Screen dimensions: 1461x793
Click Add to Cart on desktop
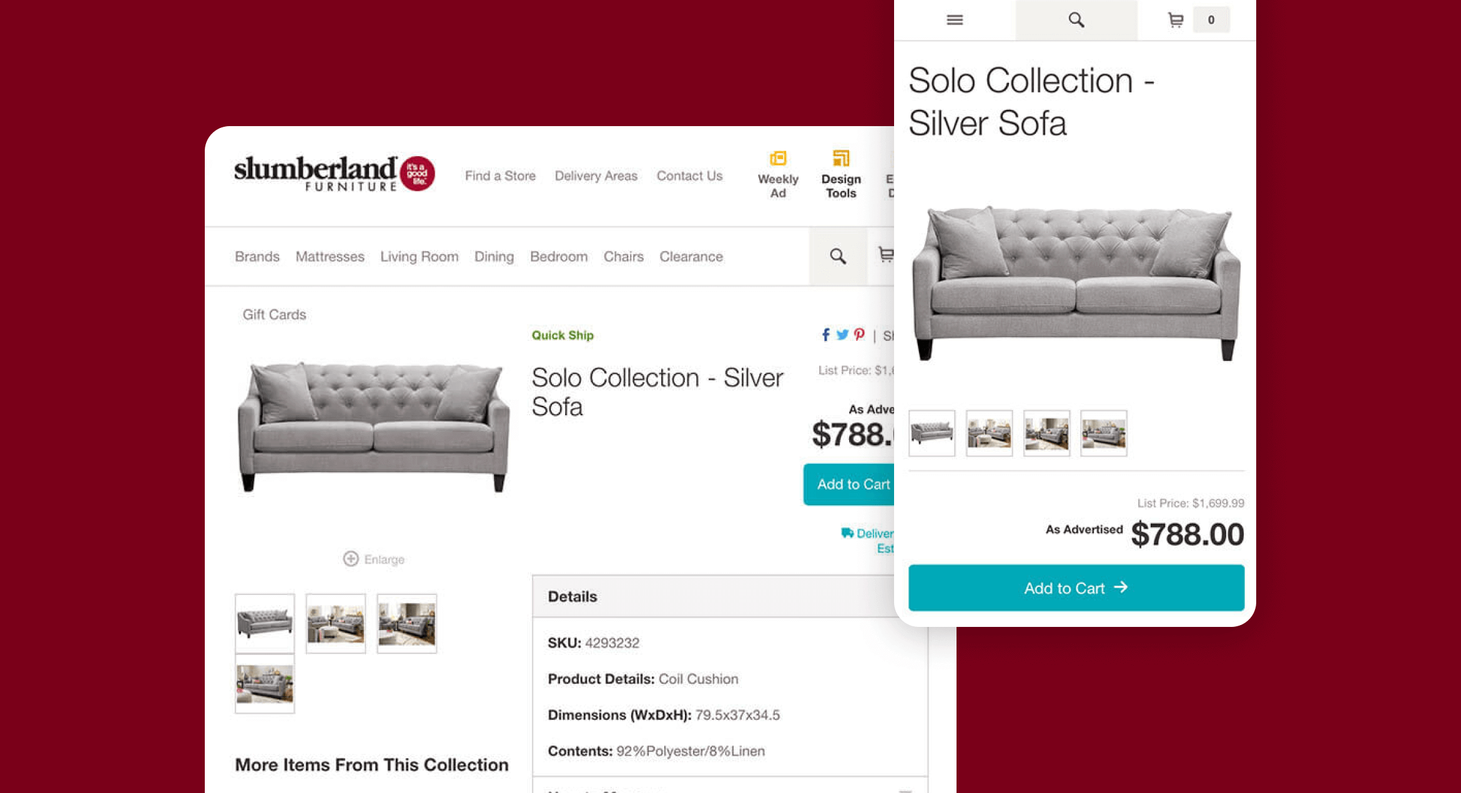(x=849, y=483)
